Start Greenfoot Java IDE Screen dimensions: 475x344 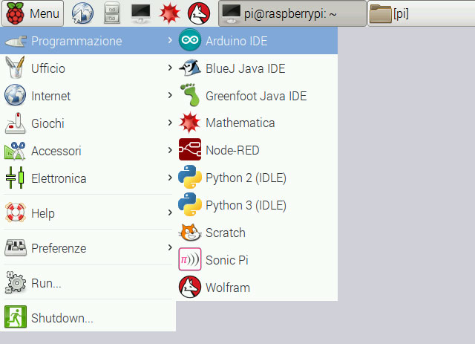(256, 96)
